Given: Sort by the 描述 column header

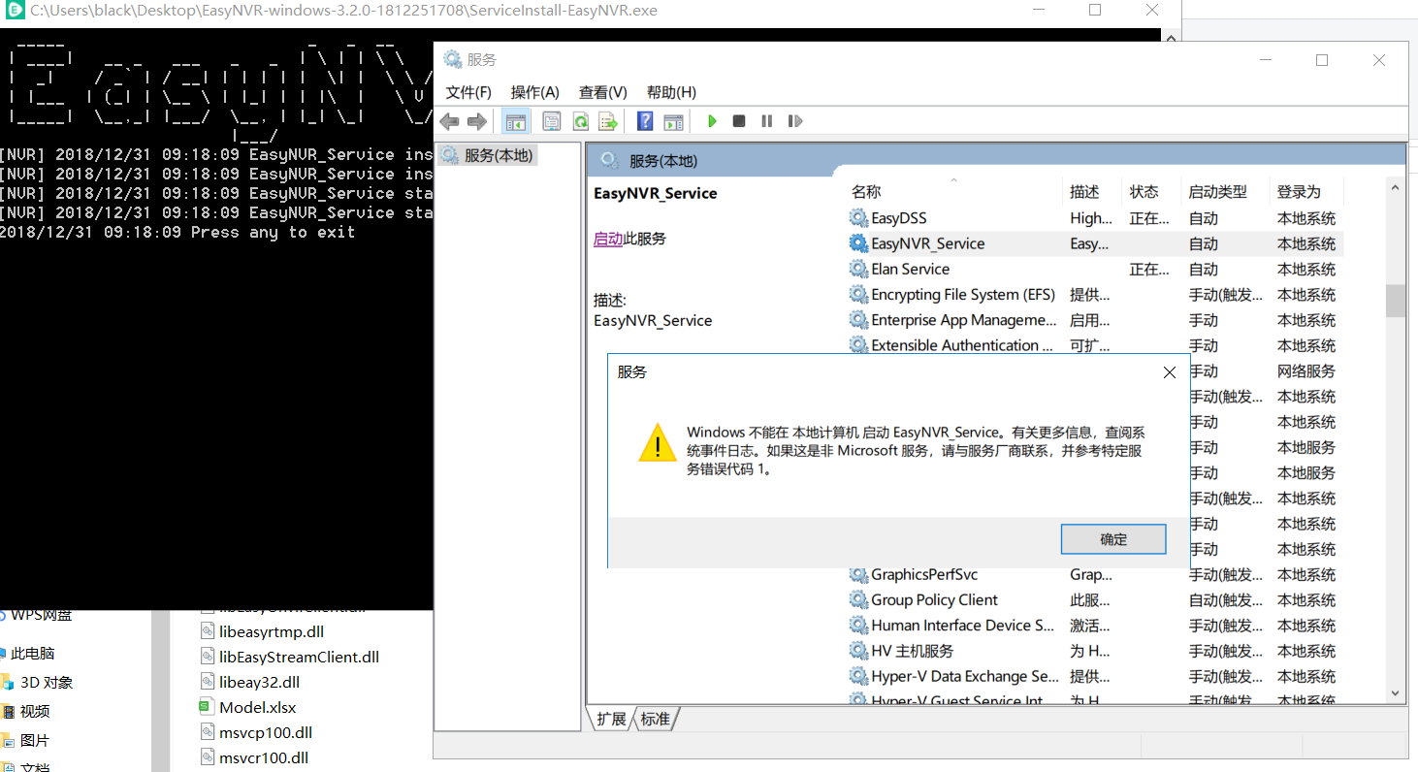Looking at the screenshot, I should (1084, 192).
